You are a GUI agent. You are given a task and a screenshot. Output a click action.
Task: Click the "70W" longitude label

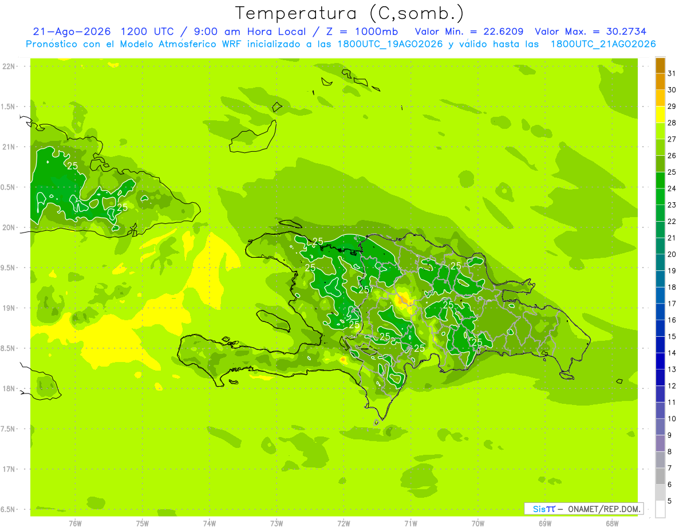pos(478,524)
